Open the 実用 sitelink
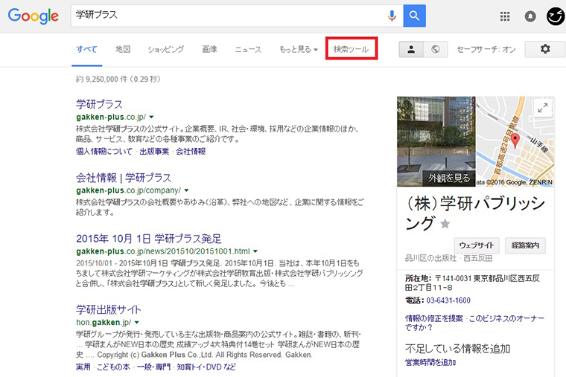Screen dimensions: 566x377 point(83,367)
